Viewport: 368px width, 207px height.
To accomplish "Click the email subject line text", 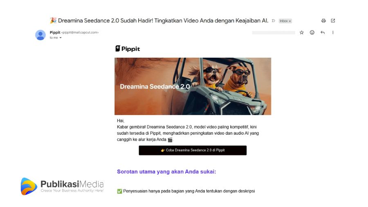I will [163, 20].
